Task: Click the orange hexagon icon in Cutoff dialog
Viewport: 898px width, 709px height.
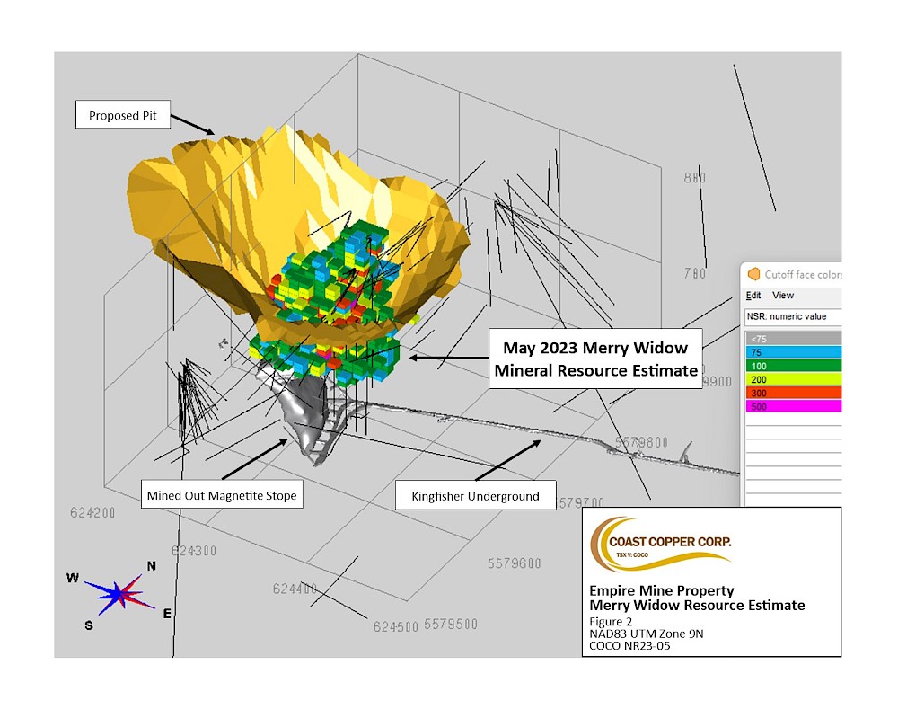Action: click(x=753, y=275)
